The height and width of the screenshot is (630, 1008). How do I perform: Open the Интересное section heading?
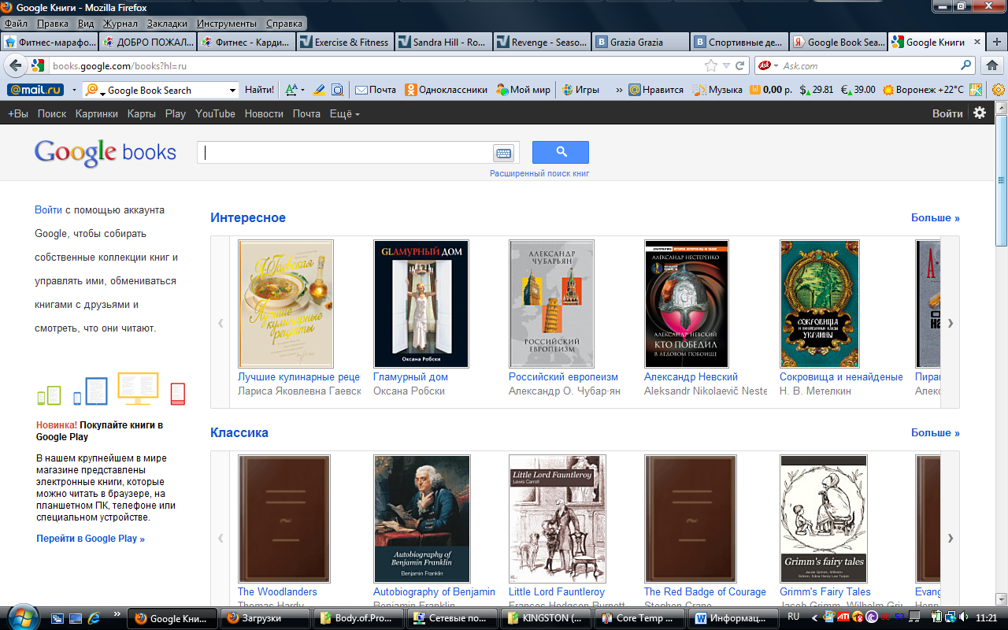point(248,217)
